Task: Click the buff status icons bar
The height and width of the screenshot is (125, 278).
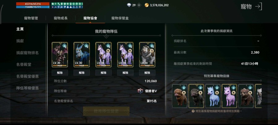Action: click(x=67, y=5)
